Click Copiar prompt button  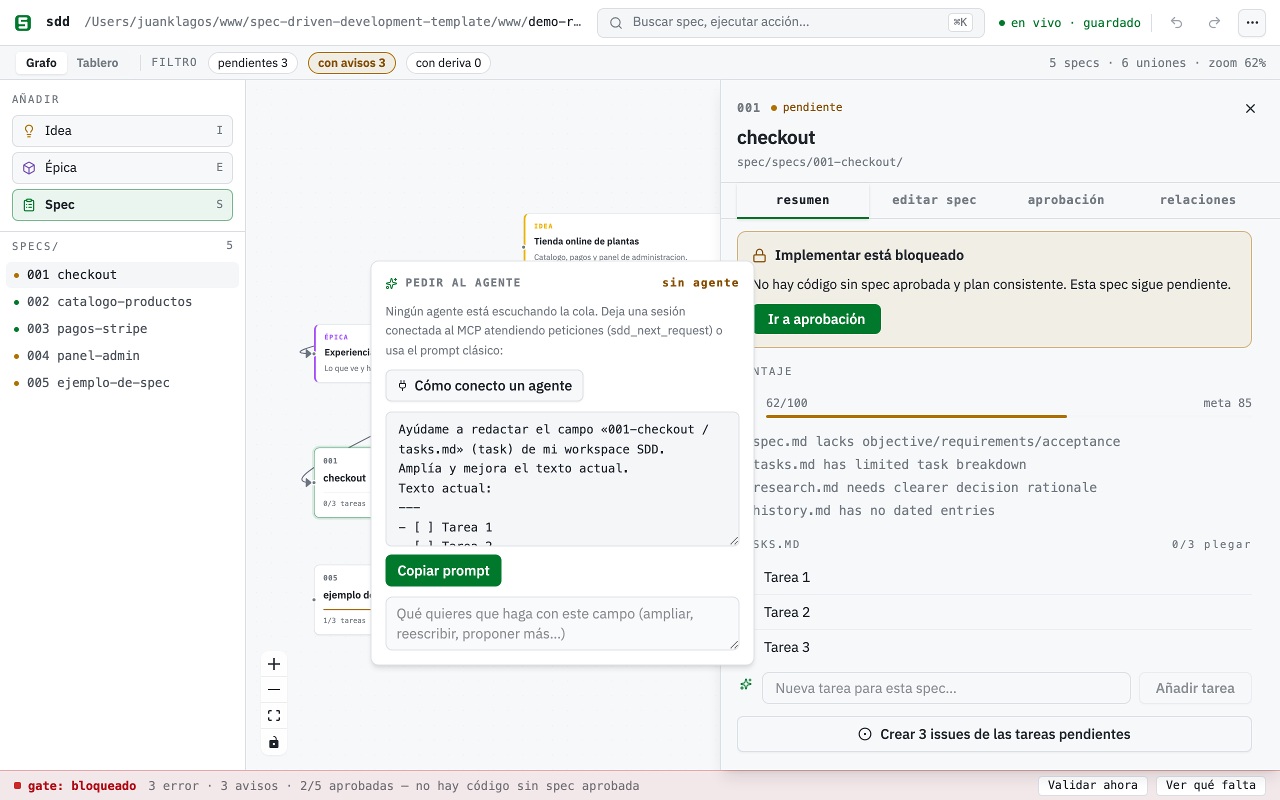(x=443, y=570)
